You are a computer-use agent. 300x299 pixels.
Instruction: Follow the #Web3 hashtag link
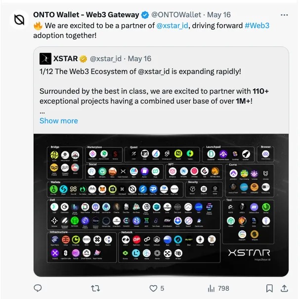pos(257,25)
